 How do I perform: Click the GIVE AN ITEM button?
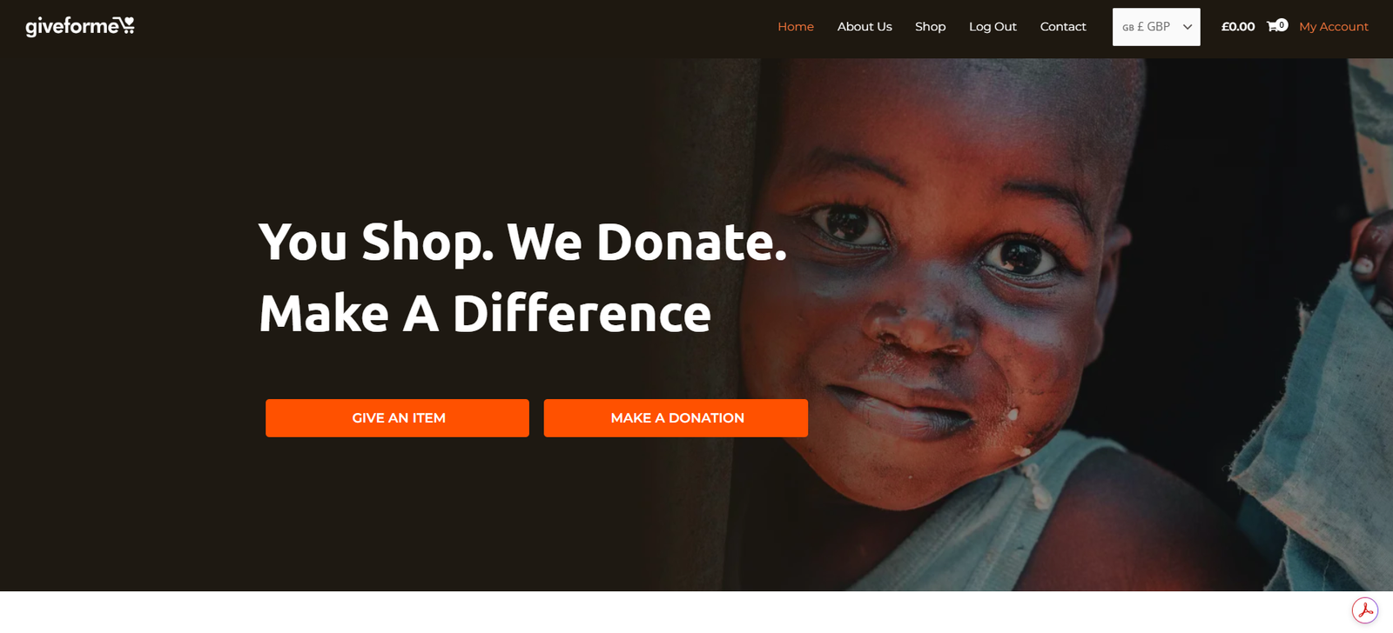(397, 418)
